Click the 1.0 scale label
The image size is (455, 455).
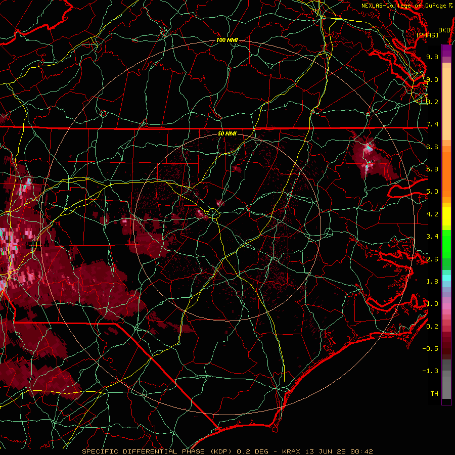432,304
